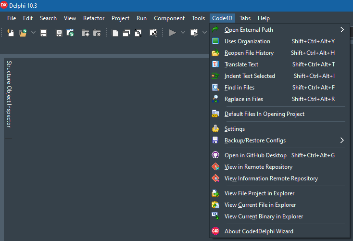
Task: Click Add File to Project icon
Action: click(85, 33)
